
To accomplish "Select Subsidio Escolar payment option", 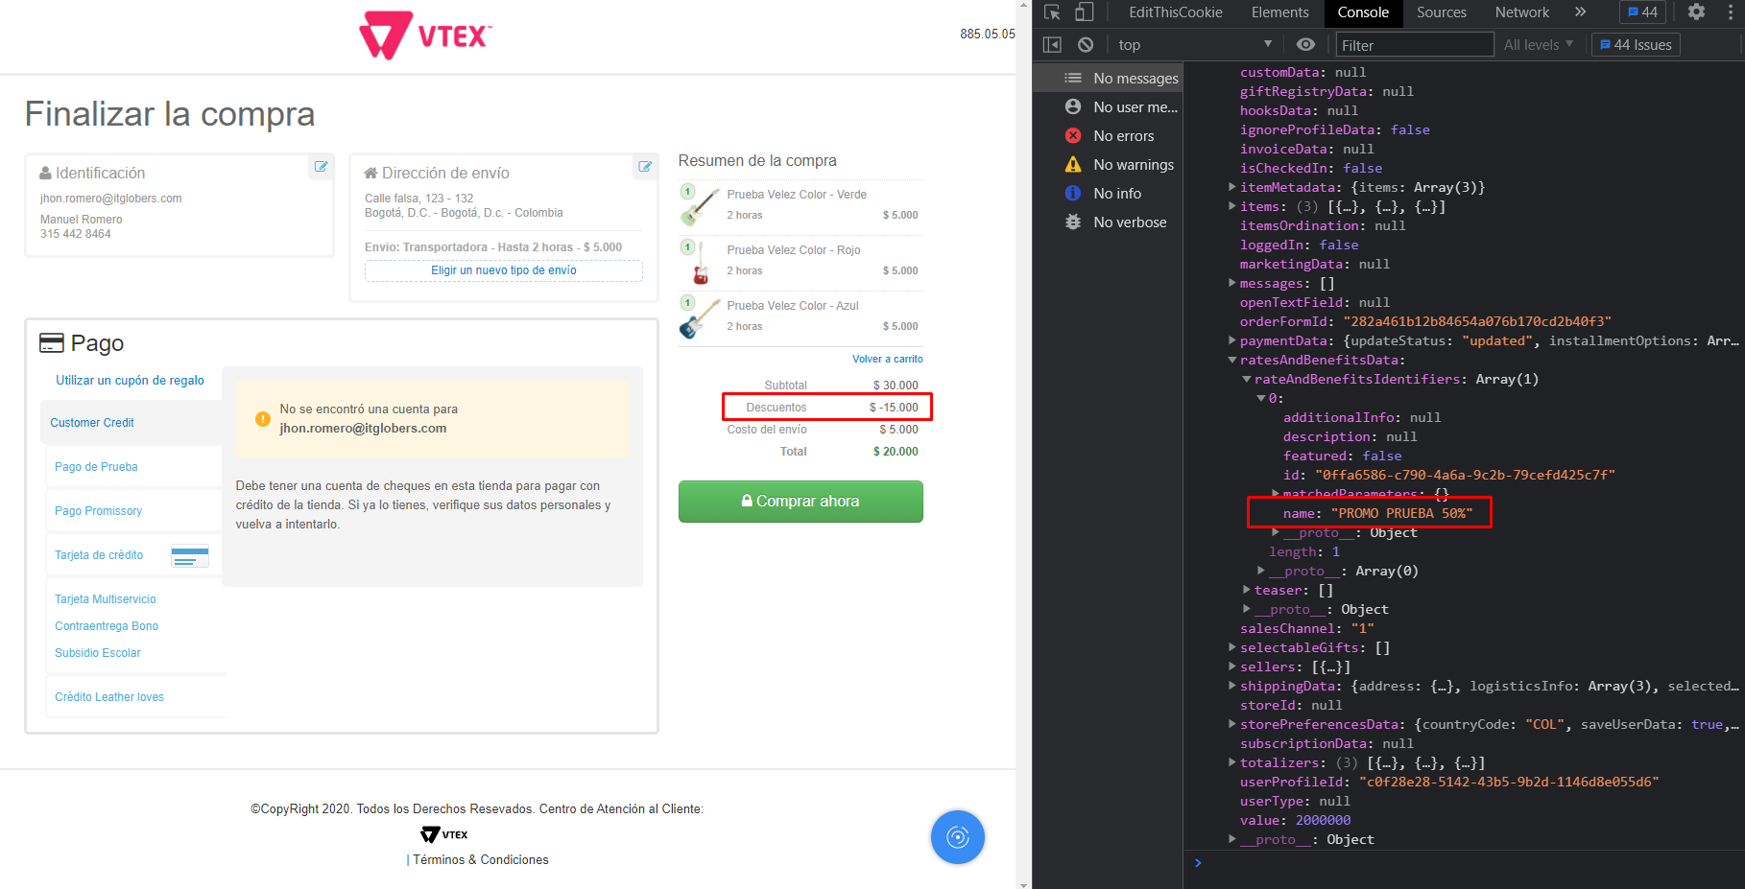I will coord(98,653).
